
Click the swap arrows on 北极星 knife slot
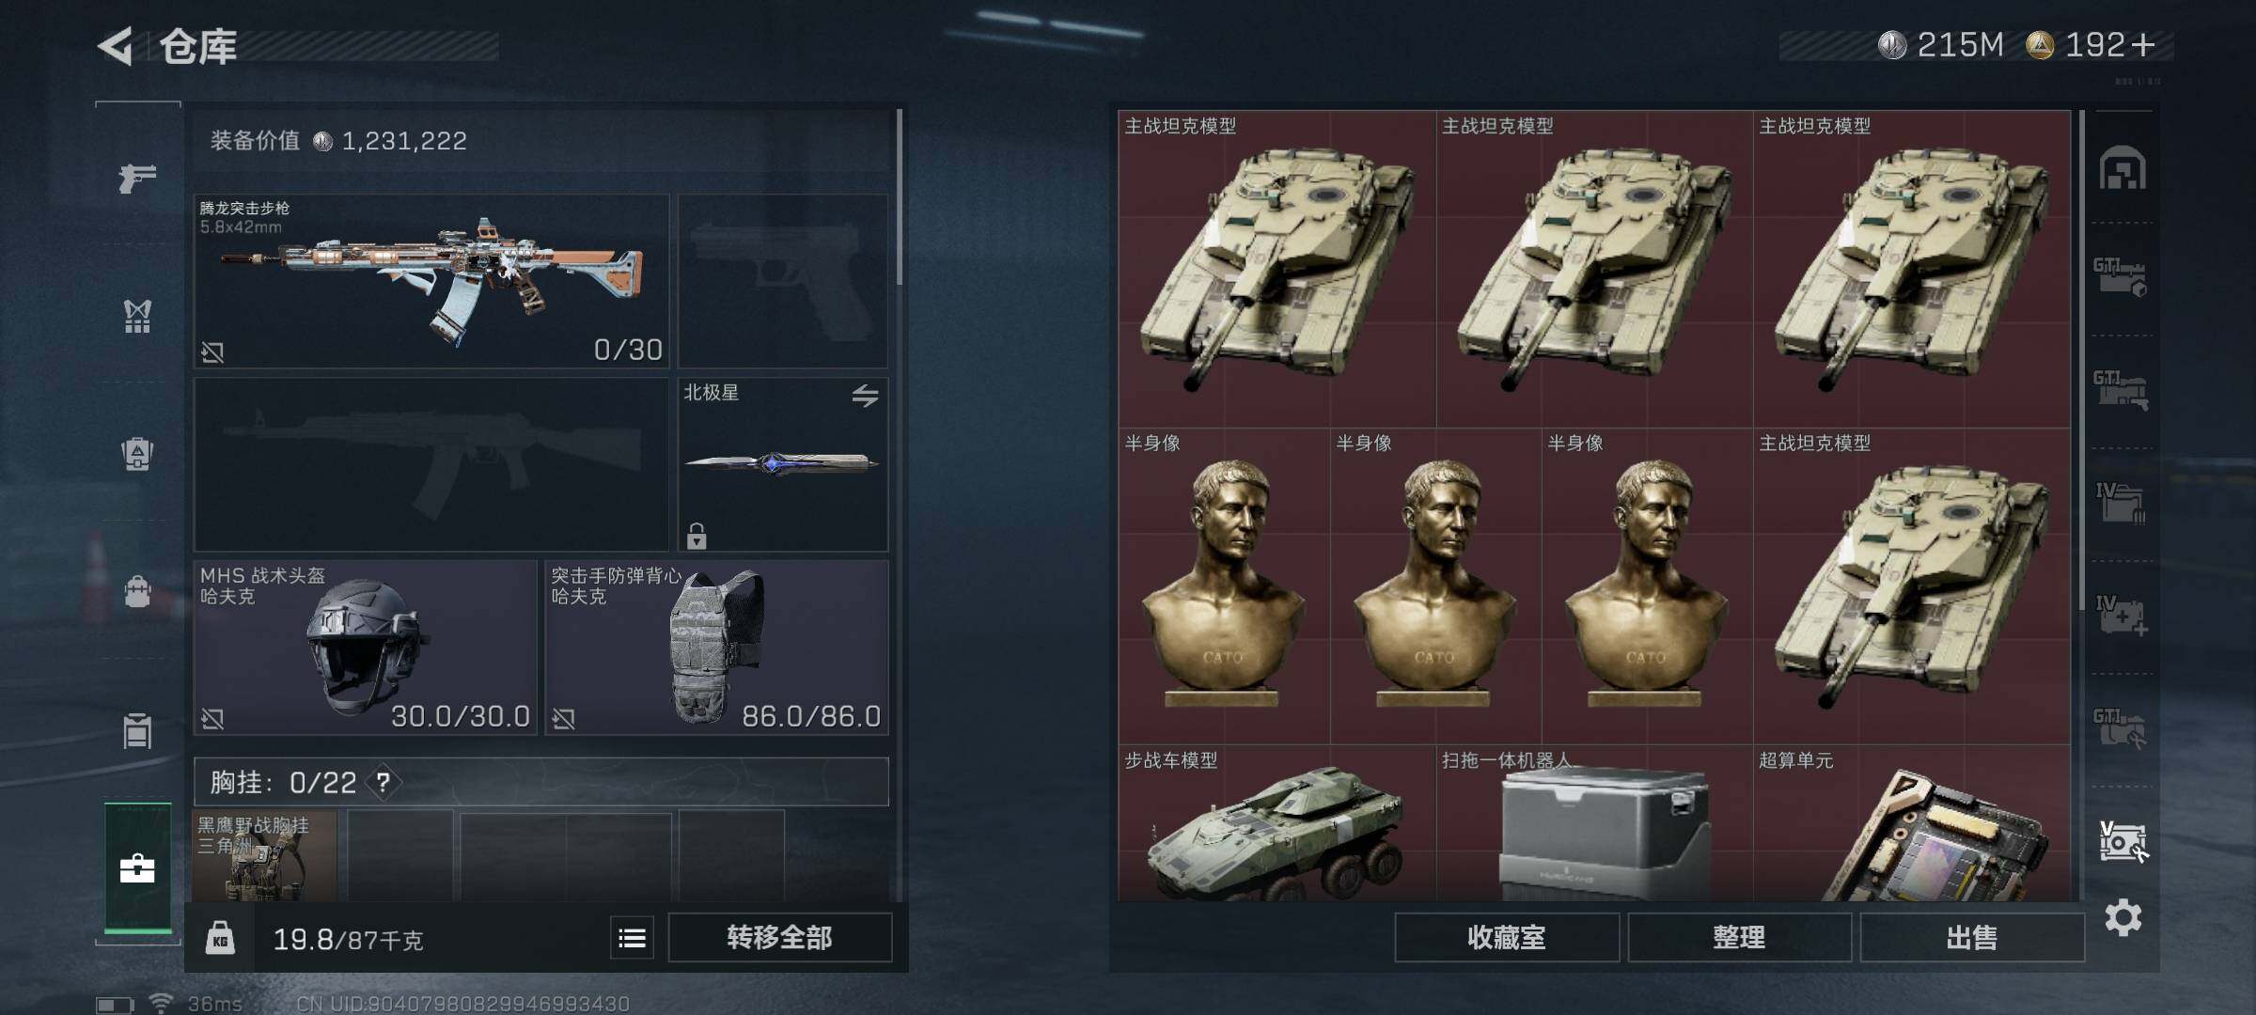865,396
